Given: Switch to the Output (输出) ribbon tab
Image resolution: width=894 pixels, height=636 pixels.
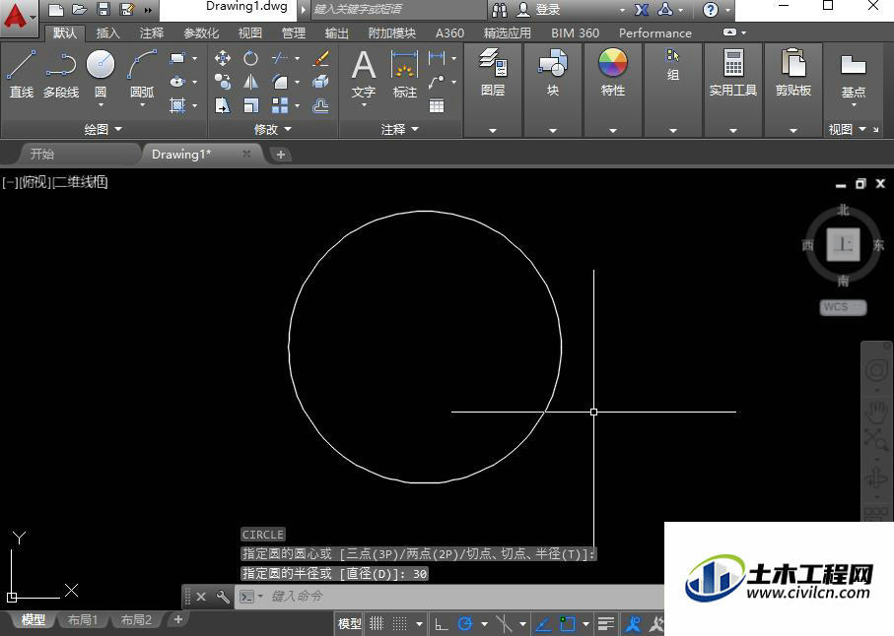Looking at the screenshot, I should [x=336, y=33].
